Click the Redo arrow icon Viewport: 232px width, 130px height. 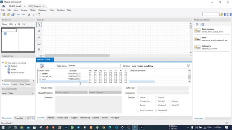(x=23, y=14)
